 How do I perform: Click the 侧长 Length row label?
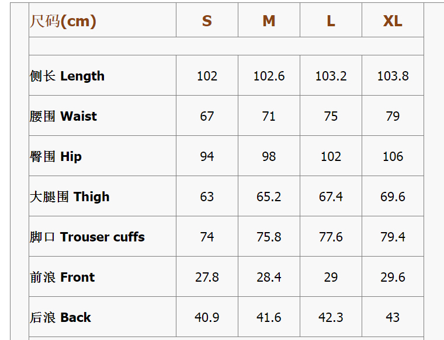[67, 76]
